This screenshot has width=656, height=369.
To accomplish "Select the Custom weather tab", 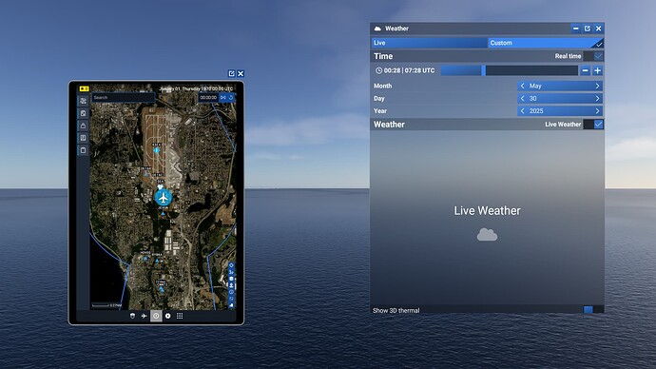I will (546, 43).
